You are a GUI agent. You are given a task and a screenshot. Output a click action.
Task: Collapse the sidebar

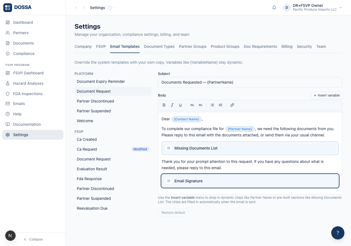point(33,239)
